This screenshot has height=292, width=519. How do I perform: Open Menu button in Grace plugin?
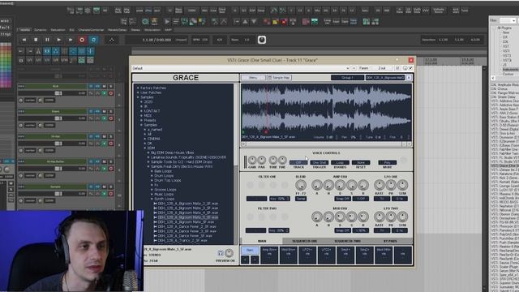(x=253, y=78)
